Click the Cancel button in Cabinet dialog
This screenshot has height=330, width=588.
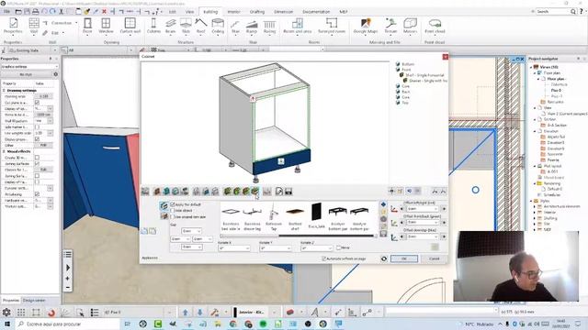click(x=435, y=258)
